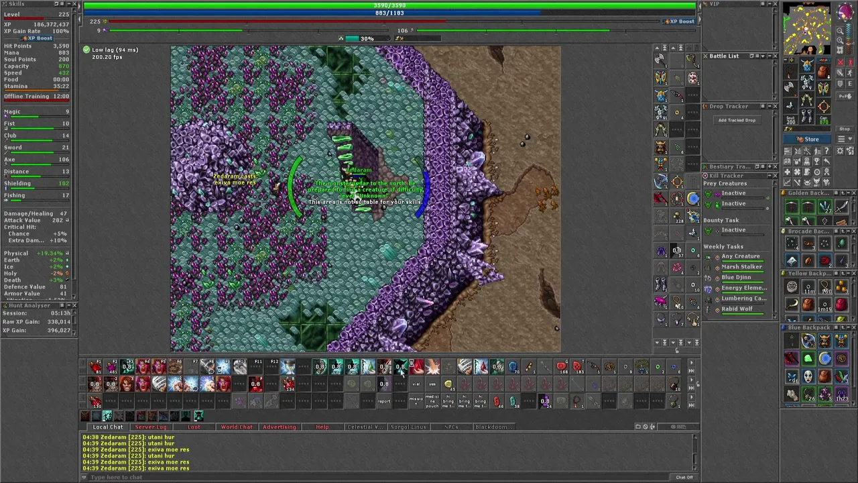
Task: Select the helmet slot in the equipment panel
Action: 807,64
